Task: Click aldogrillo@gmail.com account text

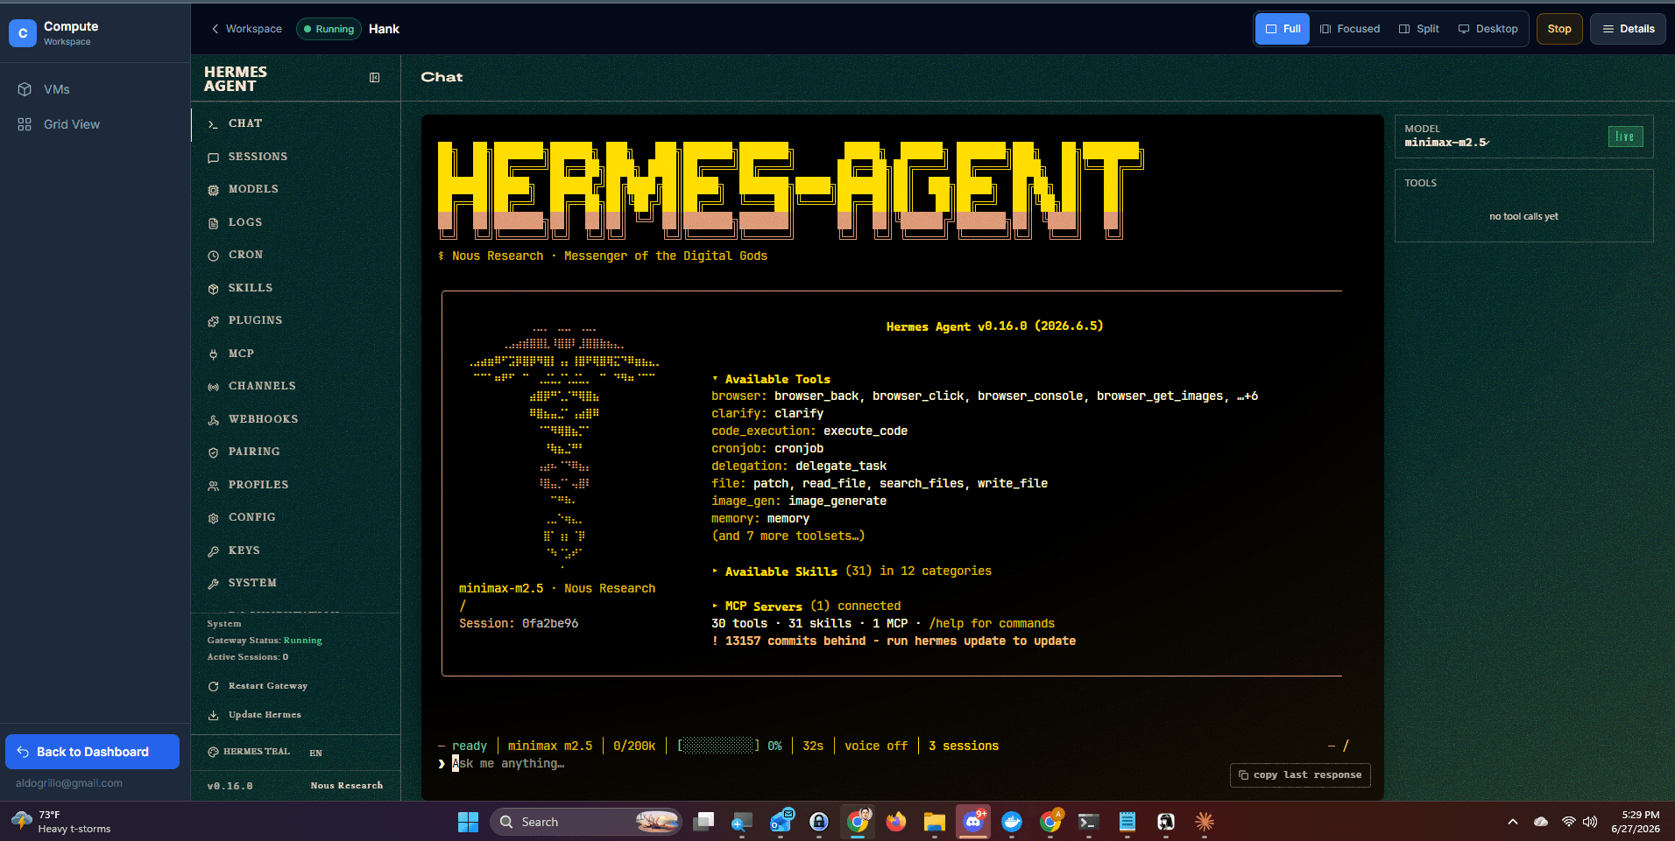Action: [69, 783]
